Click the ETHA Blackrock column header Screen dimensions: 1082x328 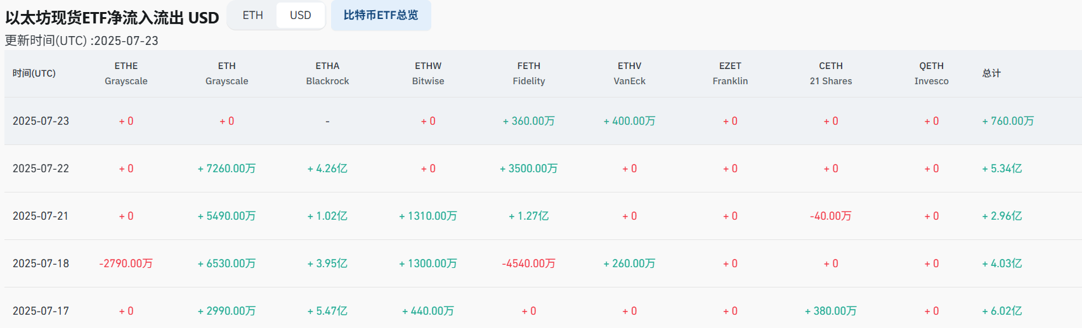tap(327, 73)
